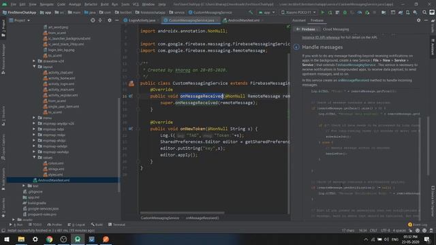Viewport: 436px width, 245px height.
Task: Open File Explorer from the taskbar
Action: click(x=21, y=239)
